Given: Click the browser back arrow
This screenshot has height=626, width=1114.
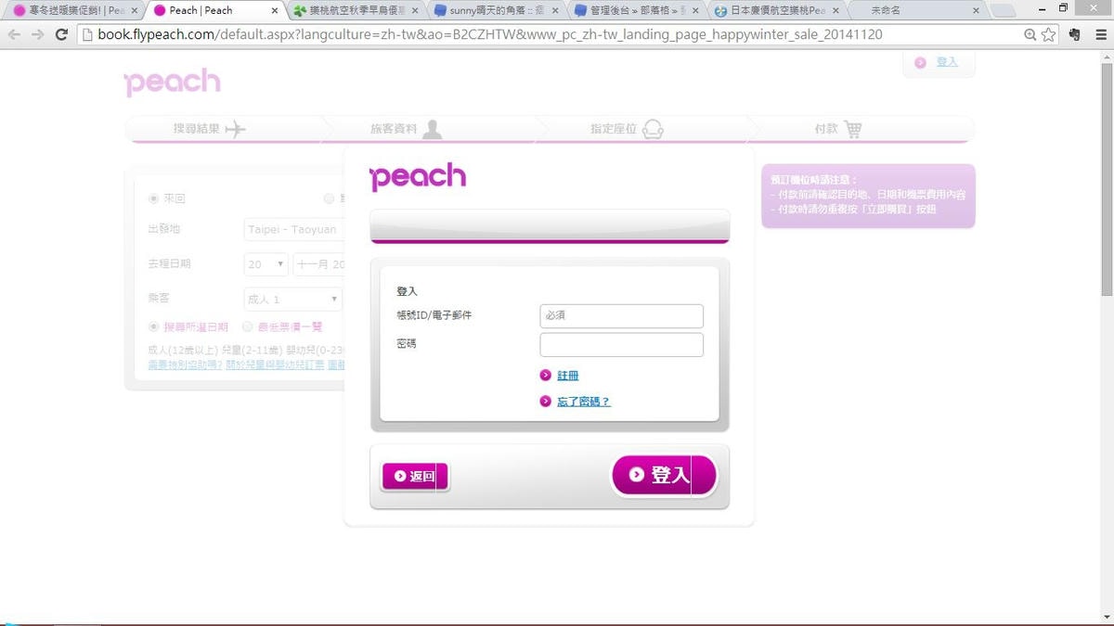Looking at the screenshot, I should 14,34.
